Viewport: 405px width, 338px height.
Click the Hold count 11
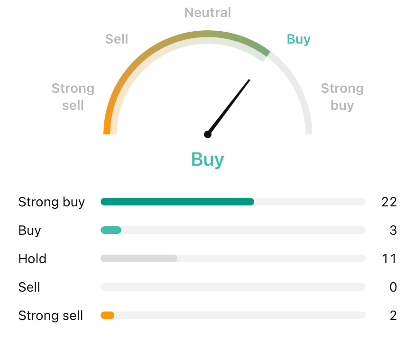pyautogui.click(x=388, y=259)
